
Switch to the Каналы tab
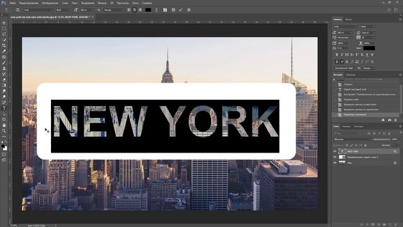pos(346,126)
